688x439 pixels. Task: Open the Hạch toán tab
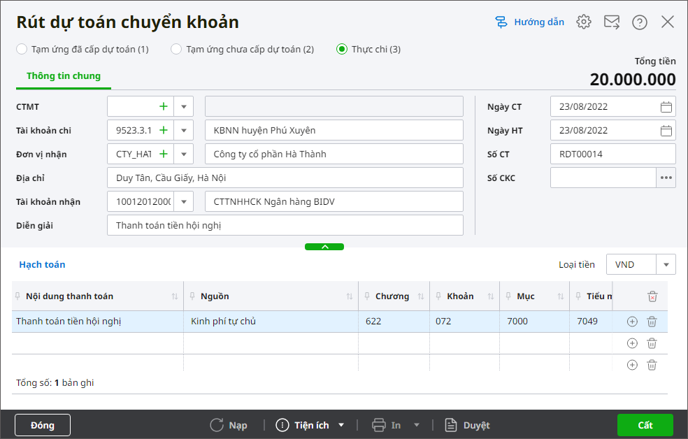coord(42,264)
